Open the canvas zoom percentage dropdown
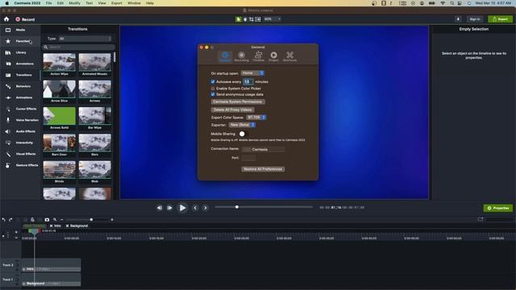The height and width of the screenshot is (290, 516). 273,19
